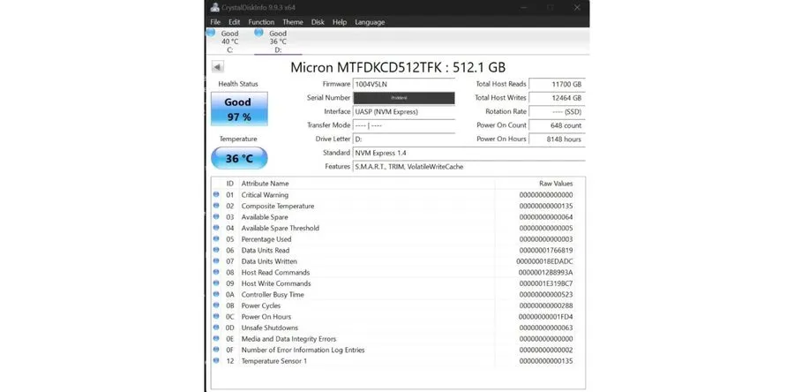Click the 36 °C temperature button
Image resolution: width=794 pixels, height=392 pixels.
[x=239, y=159]
